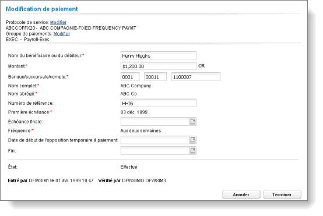This screenshot has height=216, width=323.
Task: Select the bank number field 0001
Action: coord(130,77)
